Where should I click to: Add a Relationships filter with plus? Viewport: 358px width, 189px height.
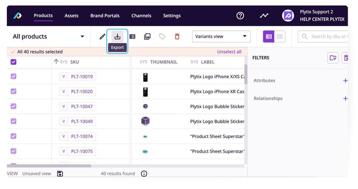click(x=346, y=98)
